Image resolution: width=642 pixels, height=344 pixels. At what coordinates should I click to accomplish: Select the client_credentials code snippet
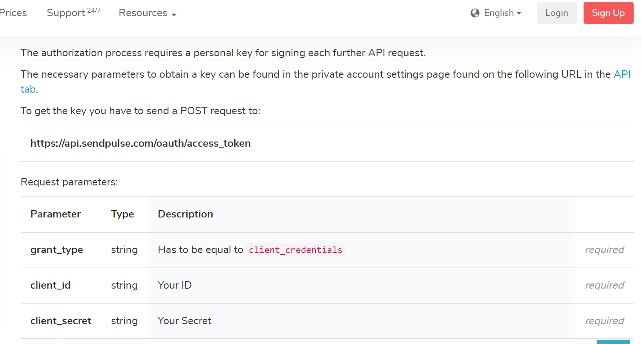coord(295,250)
